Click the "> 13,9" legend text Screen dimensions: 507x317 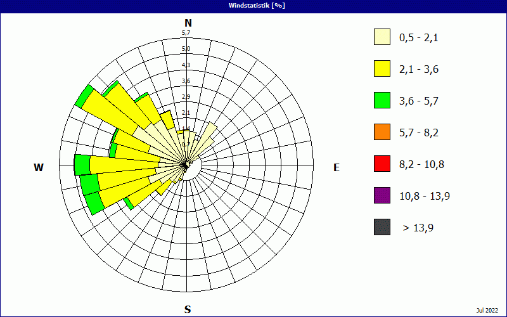[419, 228]
